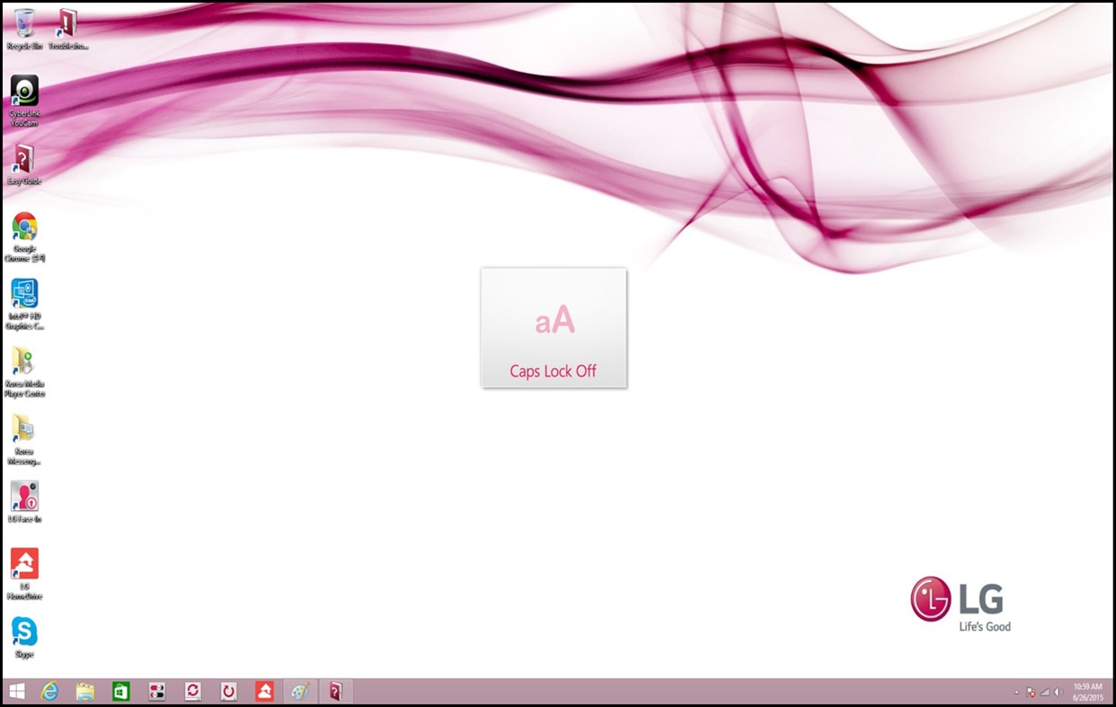Dismiss the Caps Lock Off notification
The height and width of the screenshot is (707, 1116).
pyautogui.click(x=554, y=327)
